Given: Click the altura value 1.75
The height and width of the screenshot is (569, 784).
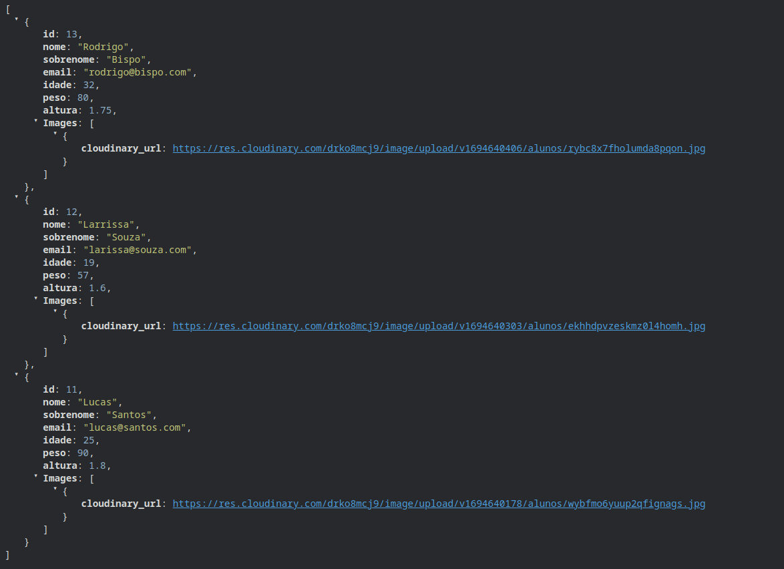Looking at the screenshot, I should click(100, 110).
